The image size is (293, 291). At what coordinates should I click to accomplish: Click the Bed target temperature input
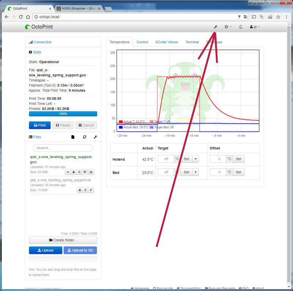tap(166, 172)
